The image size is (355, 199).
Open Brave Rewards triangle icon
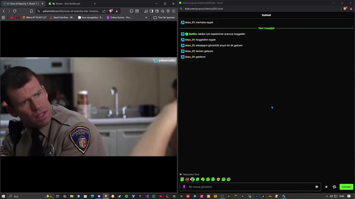point(117,11)
